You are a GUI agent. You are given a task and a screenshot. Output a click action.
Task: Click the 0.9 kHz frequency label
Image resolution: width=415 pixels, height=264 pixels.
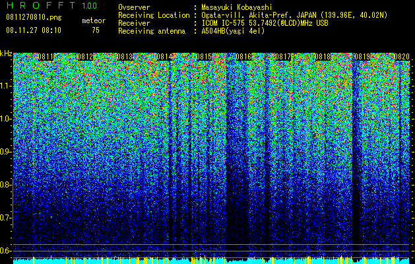pyautogui.click(x=5, y=152)
